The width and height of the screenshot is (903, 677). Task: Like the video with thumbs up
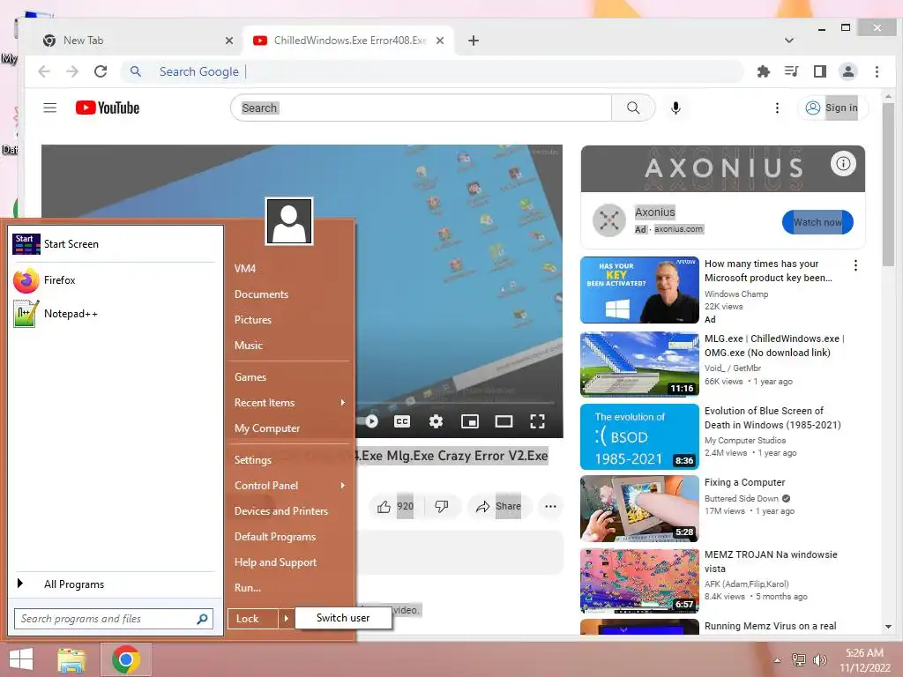tap(395, 506)
